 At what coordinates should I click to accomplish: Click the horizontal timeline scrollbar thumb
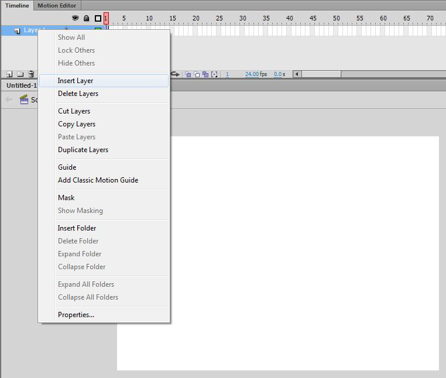coord(321,74)
